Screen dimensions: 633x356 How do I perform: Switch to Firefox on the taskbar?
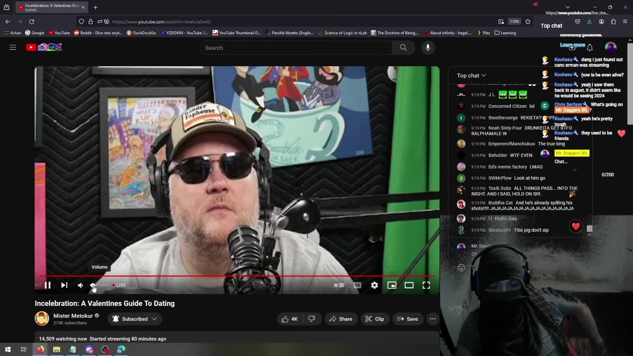click(40, 349)
